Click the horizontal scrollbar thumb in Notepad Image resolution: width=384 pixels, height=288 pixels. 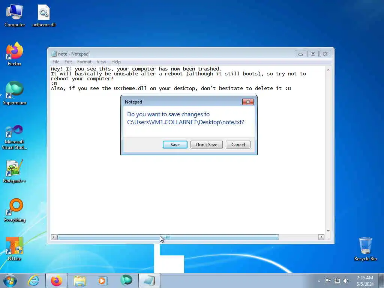pos(168,237)
